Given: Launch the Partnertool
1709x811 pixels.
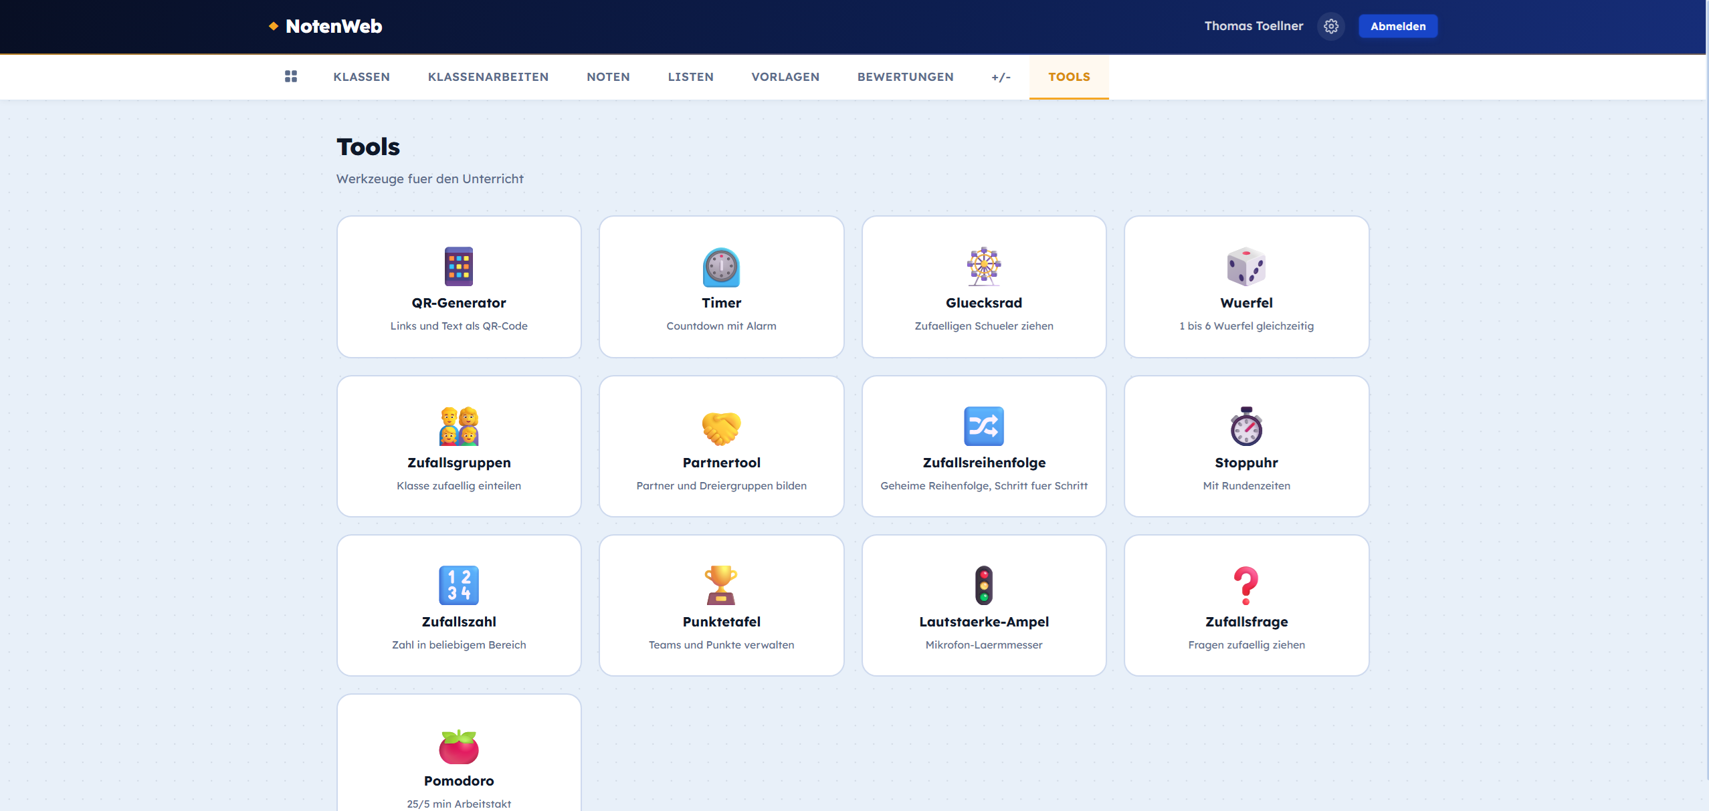Looking at the screenshot, I should [721, 446].
